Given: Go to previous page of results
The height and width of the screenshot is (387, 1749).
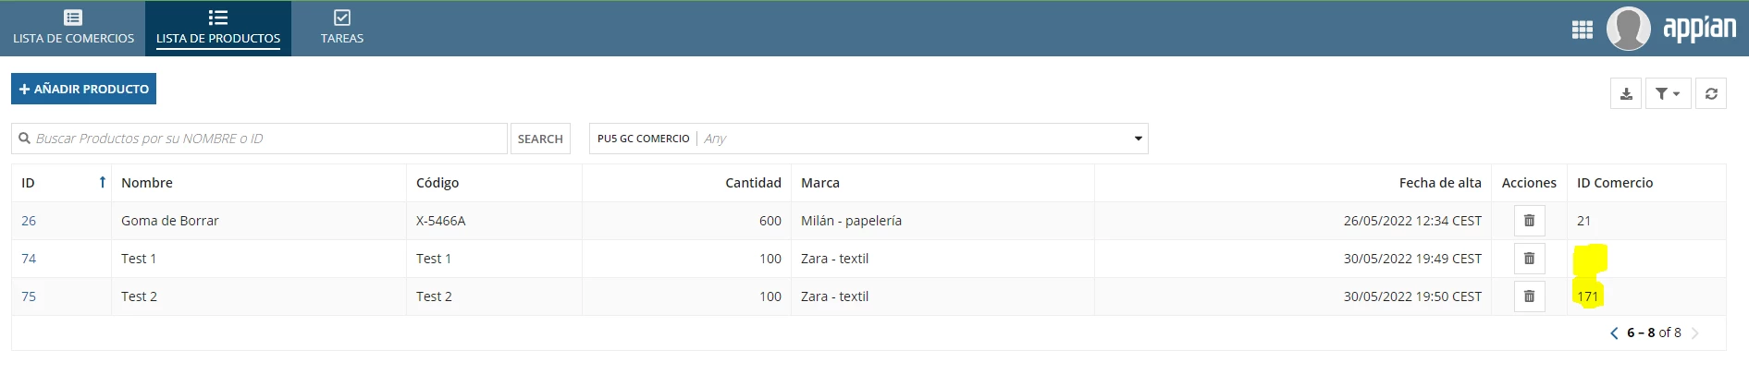Looking at the screenshot, I should tap(1614, 333).
